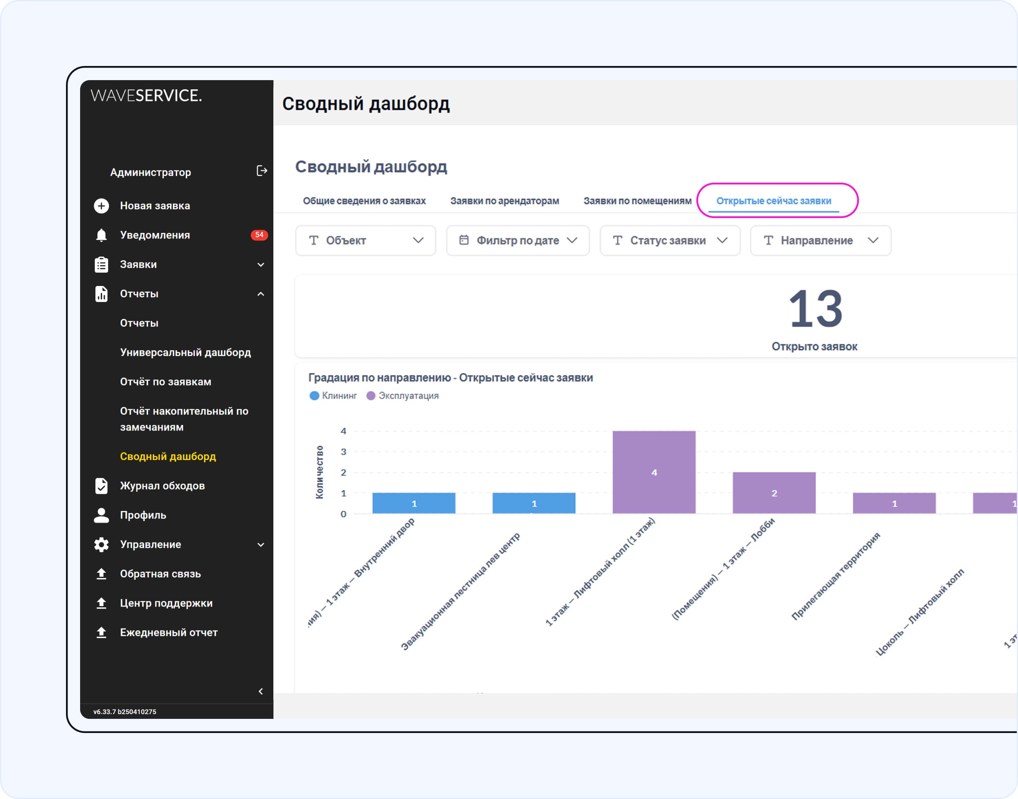
Task: Click the Заявки clipboard icon
Action: click(101, 265)
